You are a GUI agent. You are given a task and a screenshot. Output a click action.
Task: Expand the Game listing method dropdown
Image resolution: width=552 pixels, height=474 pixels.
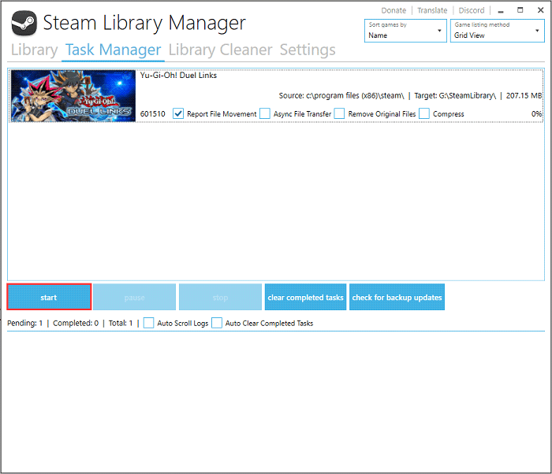(x=497, y=31)
